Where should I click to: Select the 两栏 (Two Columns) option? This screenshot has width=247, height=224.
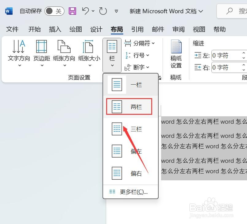pyautogui.click(x=129, y=106)
